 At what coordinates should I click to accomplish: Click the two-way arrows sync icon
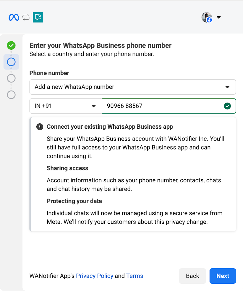coord(26,17)
